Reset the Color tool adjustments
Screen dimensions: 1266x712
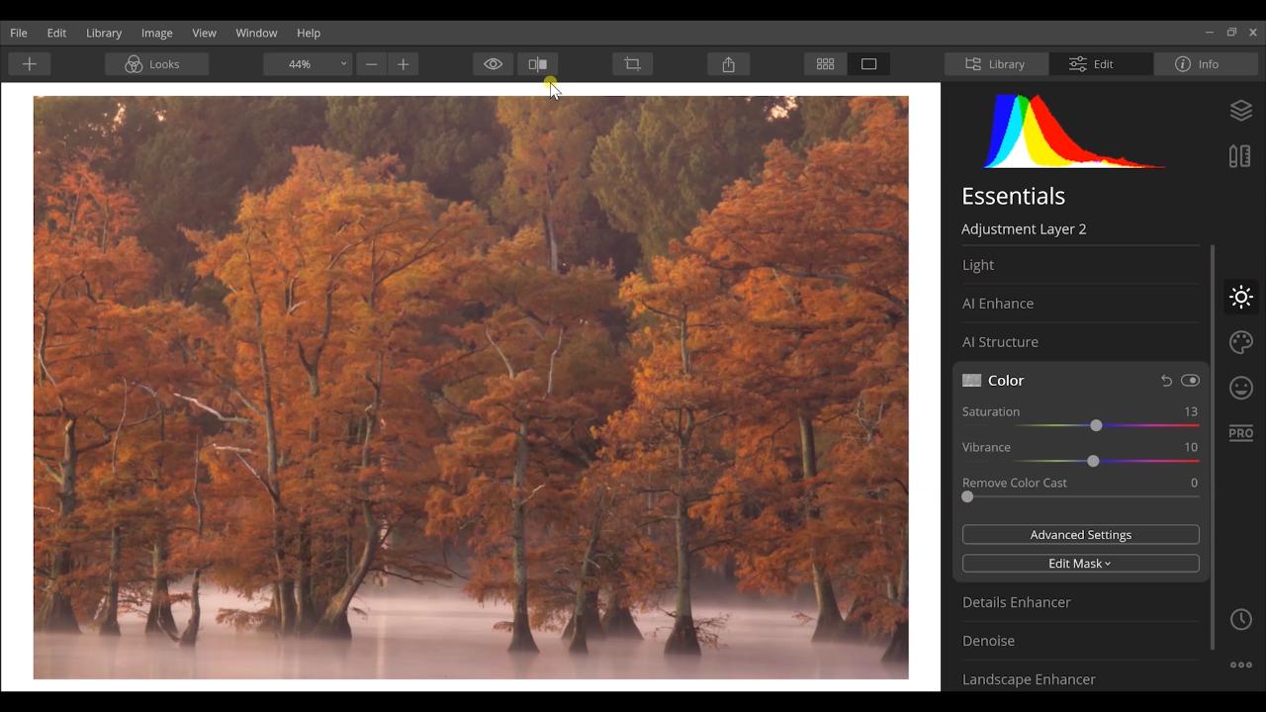(x=1166, y=381)
